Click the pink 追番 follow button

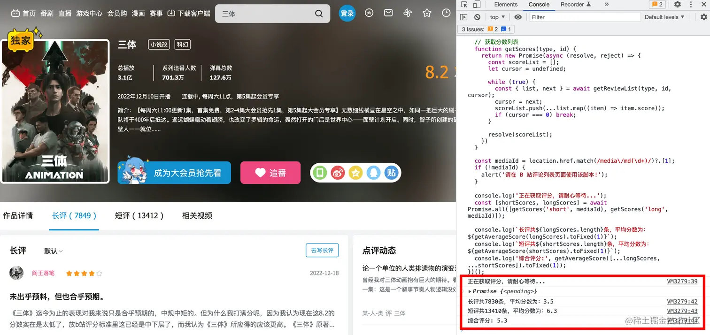point(270,173)
